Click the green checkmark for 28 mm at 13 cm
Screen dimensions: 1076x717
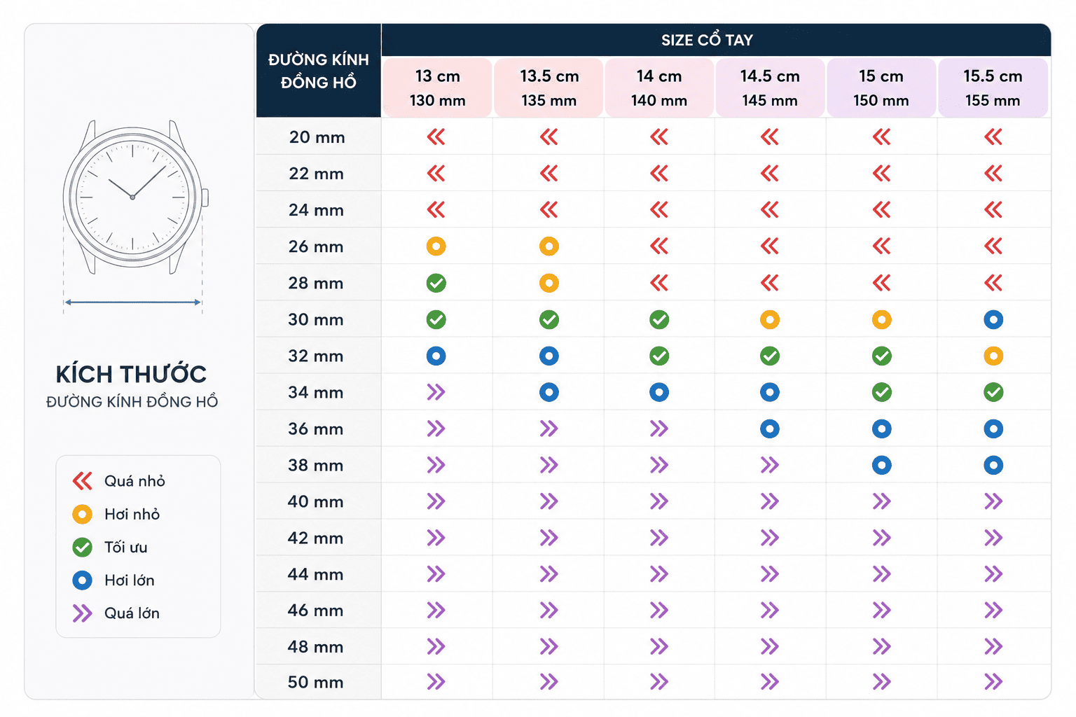pos(436,283)
